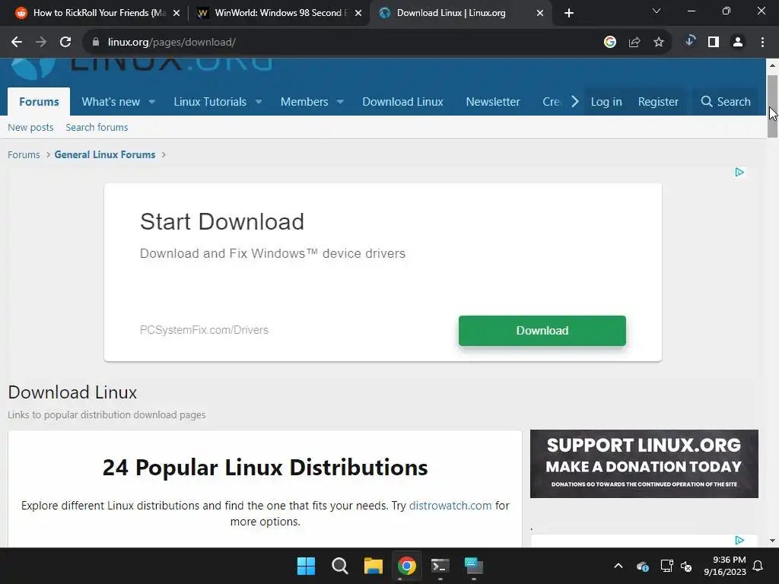The image size is (779, 584).
Task: Toggle the Chrome side panel
Action: 714,43
